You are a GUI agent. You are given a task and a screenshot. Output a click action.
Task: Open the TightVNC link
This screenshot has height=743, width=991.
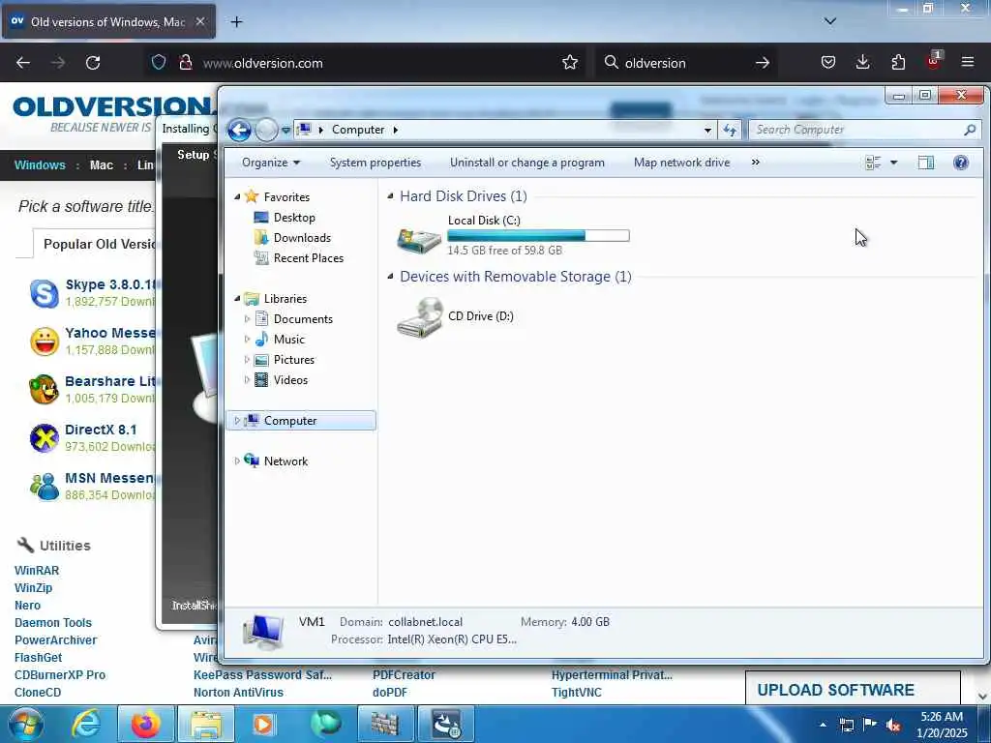[577, 693]
